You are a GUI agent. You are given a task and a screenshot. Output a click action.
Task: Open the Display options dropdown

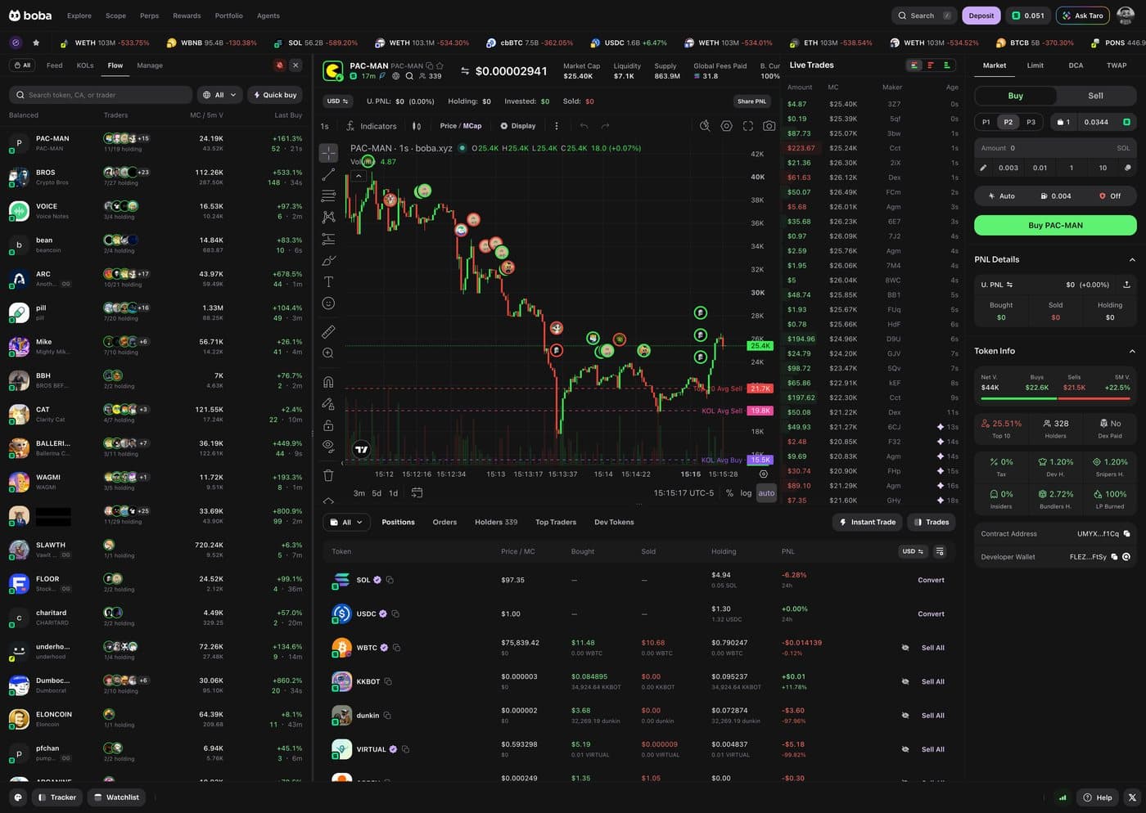(517, 126)
